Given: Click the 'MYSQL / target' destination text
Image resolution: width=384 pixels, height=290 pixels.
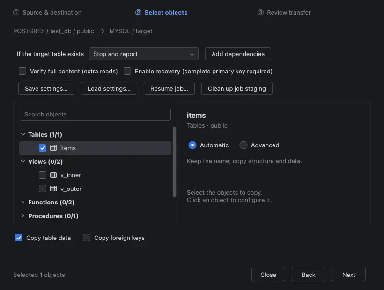Looking at the screenshot, I should 131,31.
